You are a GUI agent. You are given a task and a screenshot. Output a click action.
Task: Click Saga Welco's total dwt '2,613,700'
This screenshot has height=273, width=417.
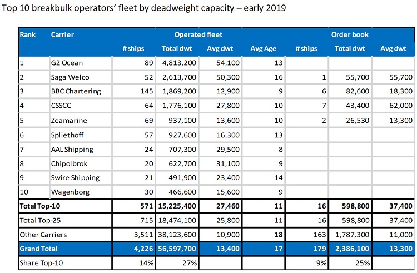click(x=179, y=77)
